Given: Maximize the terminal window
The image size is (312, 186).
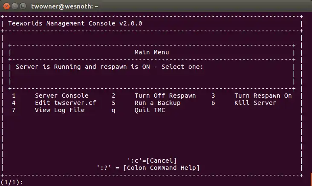Looking at the screenshot, I should click(x=23, y=6).
